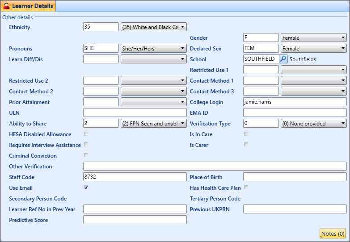Click the College Login field

(x=295, y=102)
